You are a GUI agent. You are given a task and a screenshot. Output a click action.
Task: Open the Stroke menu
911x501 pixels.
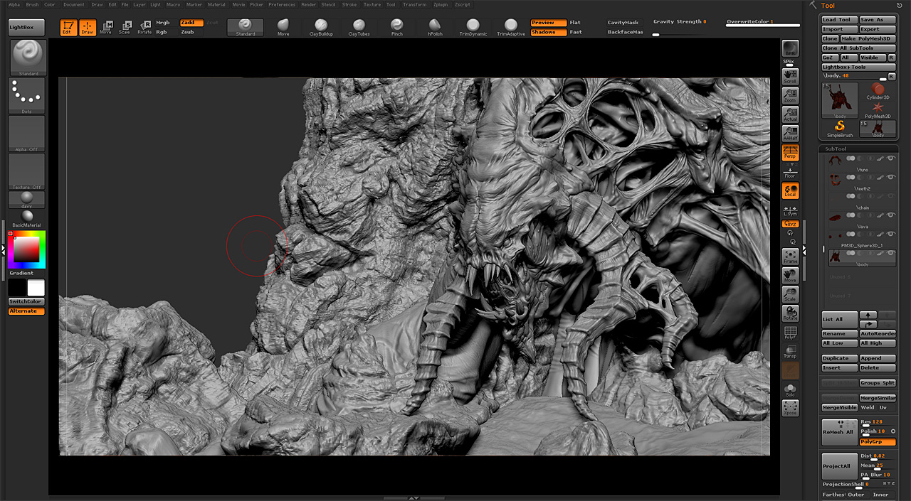coord(349,4)
